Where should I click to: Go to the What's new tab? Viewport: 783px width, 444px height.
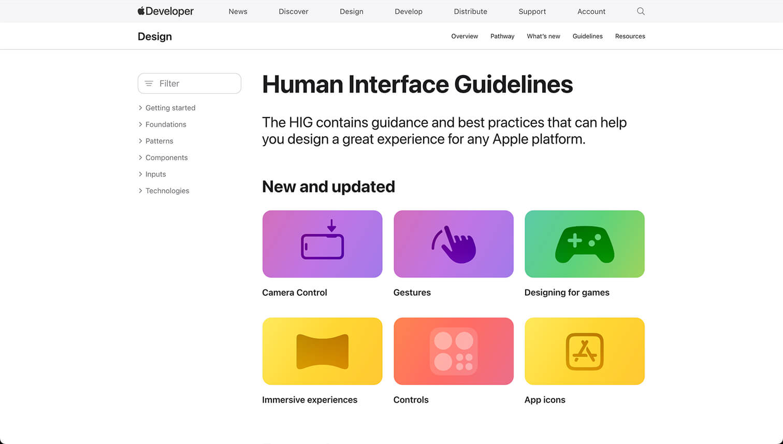tap(543, 36)
